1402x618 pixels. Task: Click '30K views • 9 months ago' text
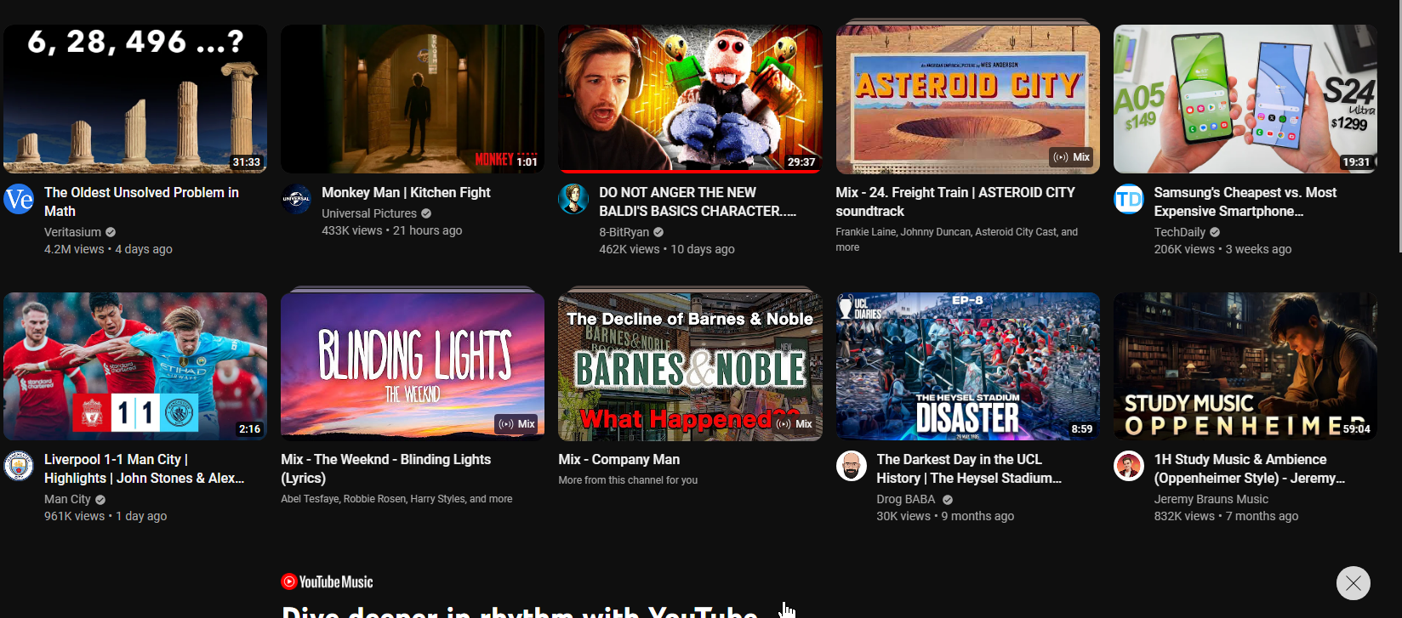coord(945,516)
